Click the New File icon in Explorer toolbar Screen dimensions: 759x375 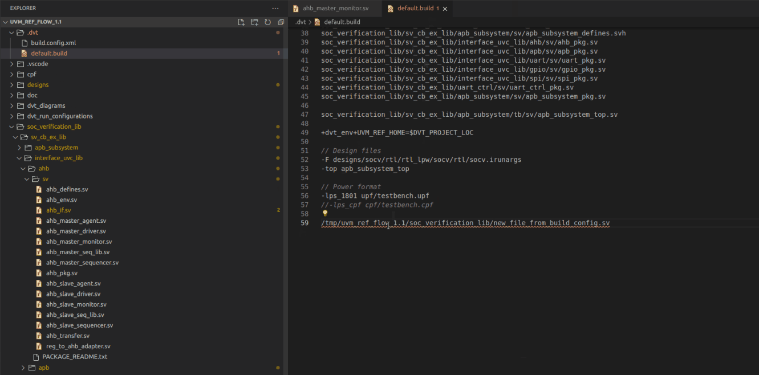coord(241,21)
